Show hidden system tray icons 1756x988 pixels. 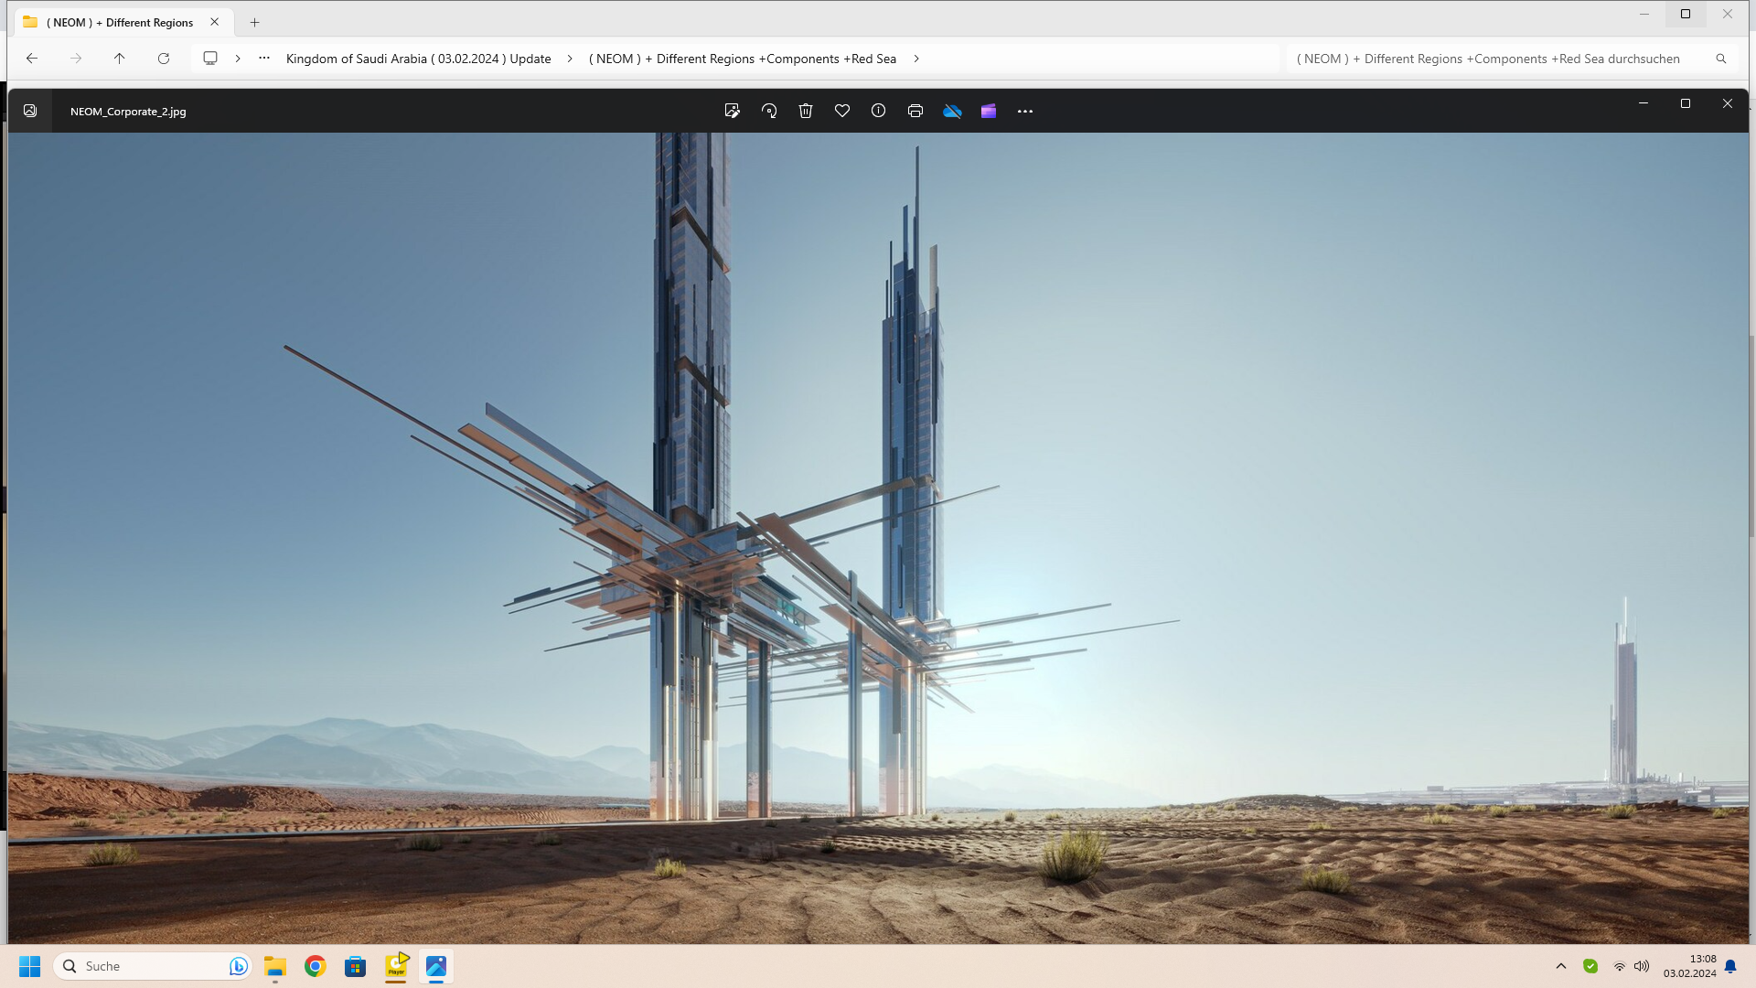1561,966
